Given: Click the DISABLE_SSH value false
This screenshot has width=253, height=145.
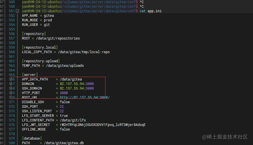Looking at the screenshot, I should pos(65,102).
